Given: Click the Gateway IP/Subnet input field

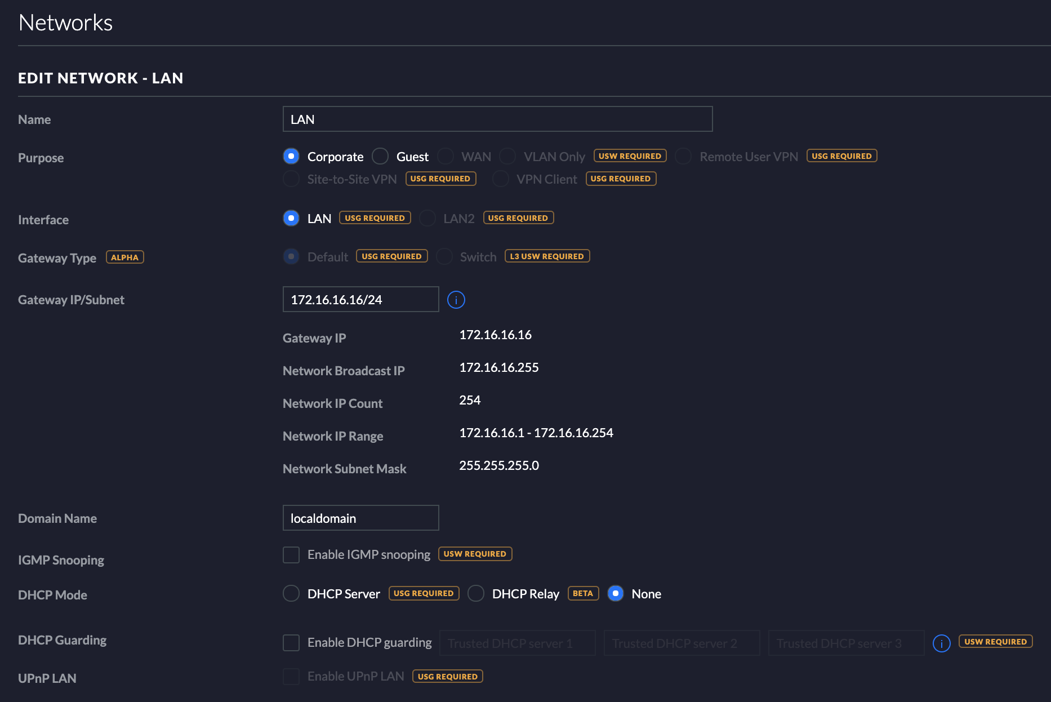Looking at the screenshot, I should click(x=361, y=299).
